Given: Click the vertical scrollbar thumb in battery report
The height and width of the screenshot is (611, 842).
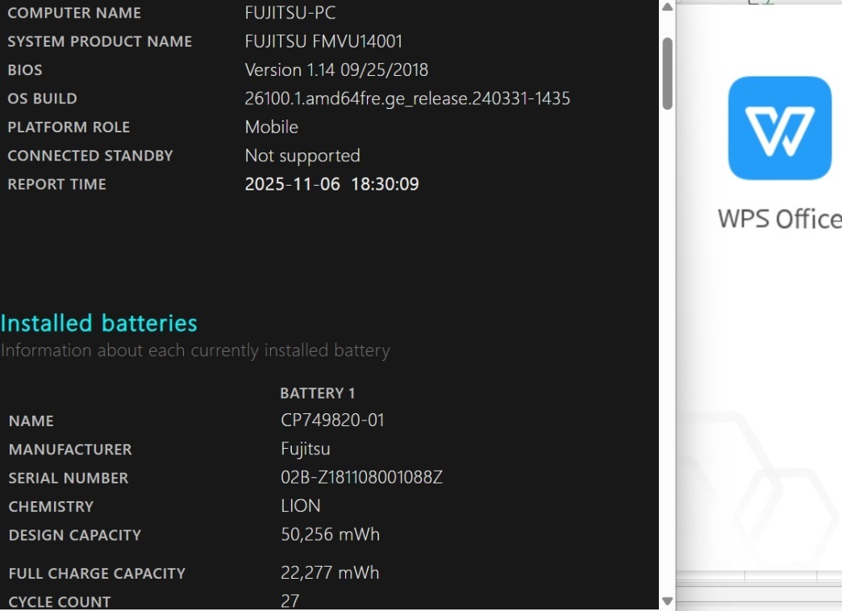Looking at the screenshot, I should (x=668, y=73).
